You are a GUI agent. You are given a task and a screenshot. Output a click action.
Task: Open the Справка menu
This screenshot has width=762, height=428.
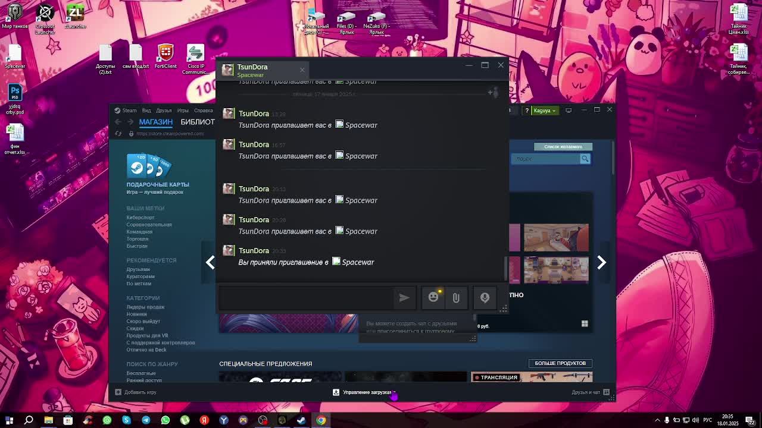[204, 110]
